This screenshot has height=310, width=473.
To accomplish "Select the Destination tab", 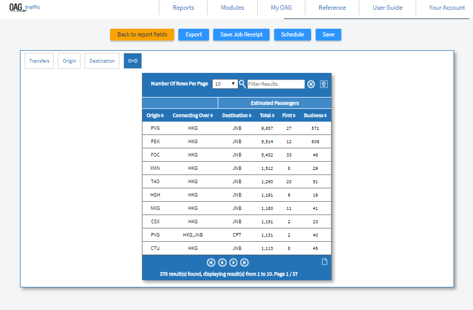I will pyautogui.click(x=102, y=61).
